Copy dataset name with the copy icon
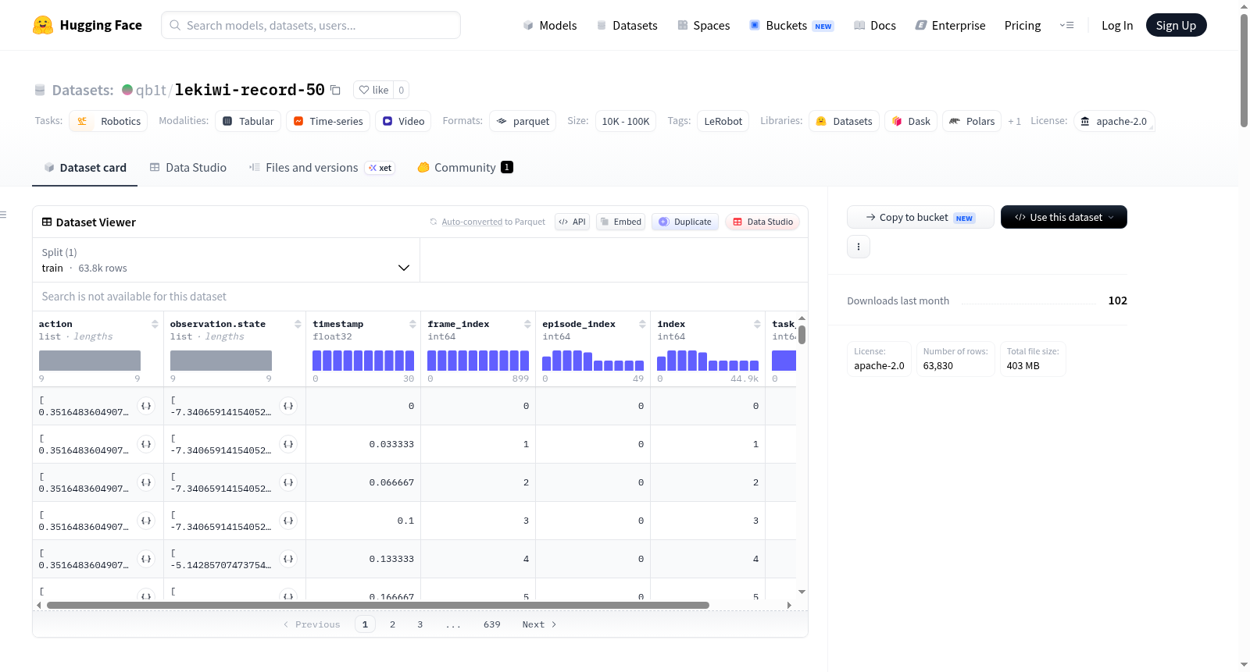Viewport: 1250px width, 672px height. pos(335,90)
